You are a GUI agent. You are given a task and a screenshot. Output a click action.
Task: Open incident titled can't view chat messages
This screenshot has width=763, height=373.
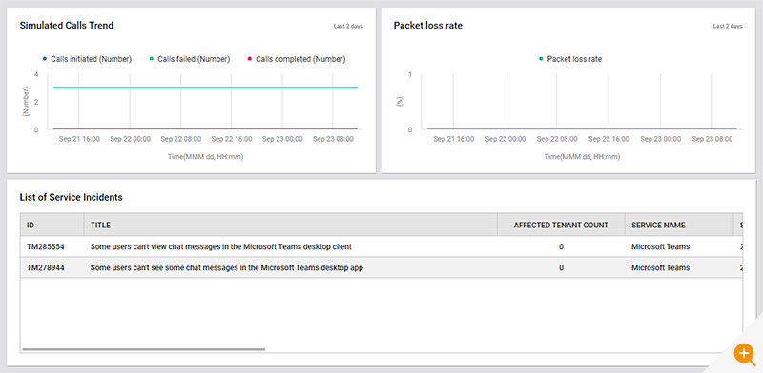pos(221,246)
